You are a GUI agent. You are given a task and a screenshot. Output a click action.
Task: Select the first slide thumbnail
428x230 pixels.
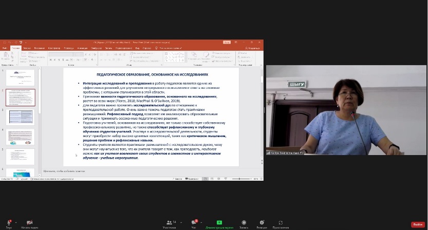click(x=21, y=78)
